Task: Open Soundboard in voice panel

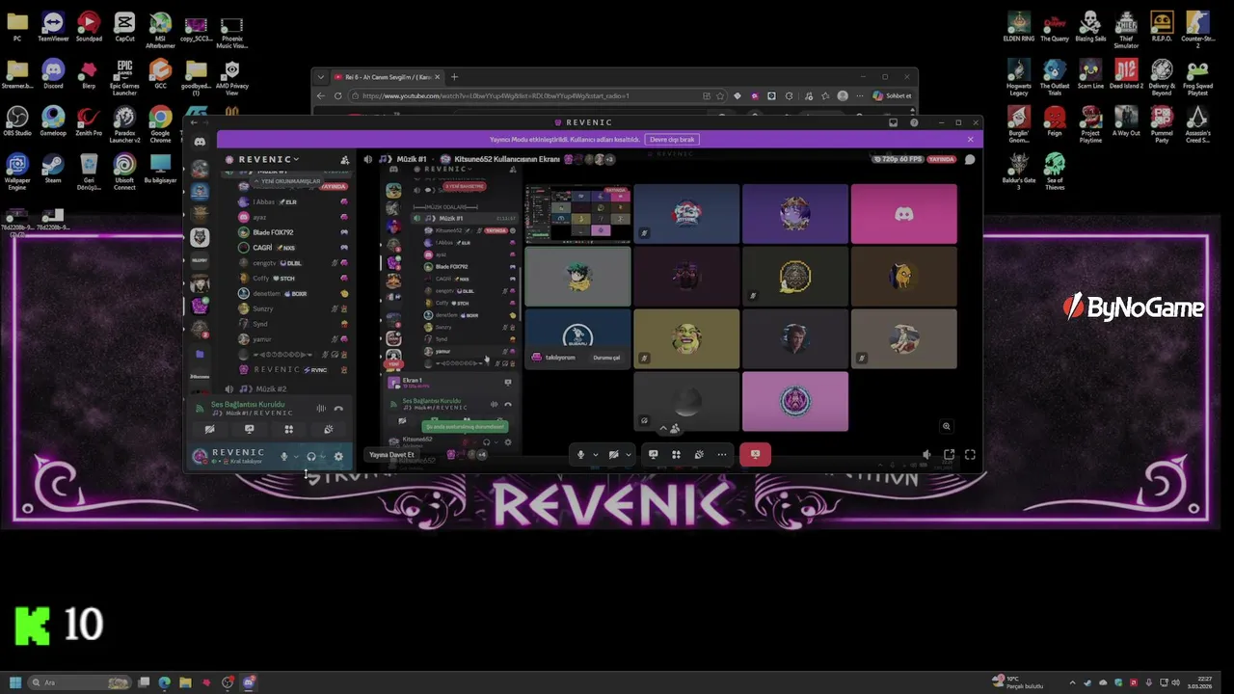Action: 328,429
